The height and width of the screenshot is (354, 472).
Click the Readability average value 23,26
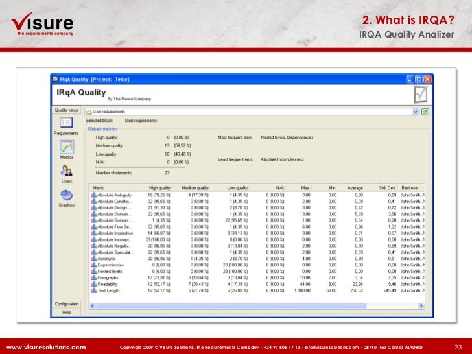[x=358, y=284]
